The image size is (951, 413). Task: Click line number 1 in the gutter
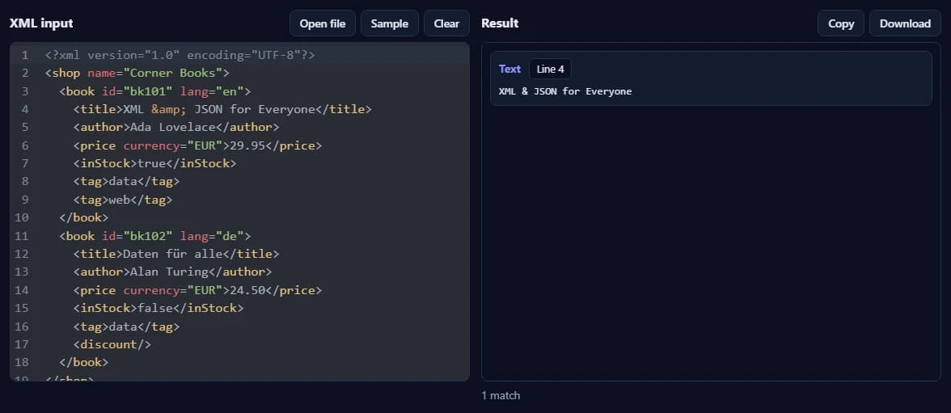click(x=25, y=55)
